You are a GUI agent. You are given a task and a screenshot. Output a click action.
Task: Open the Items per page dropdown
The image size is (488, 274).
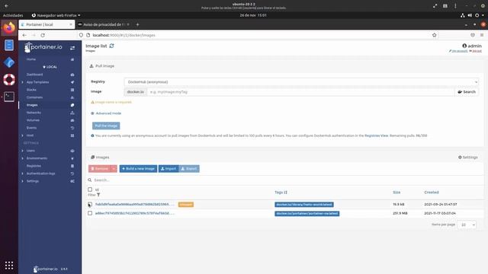point(466,225)
